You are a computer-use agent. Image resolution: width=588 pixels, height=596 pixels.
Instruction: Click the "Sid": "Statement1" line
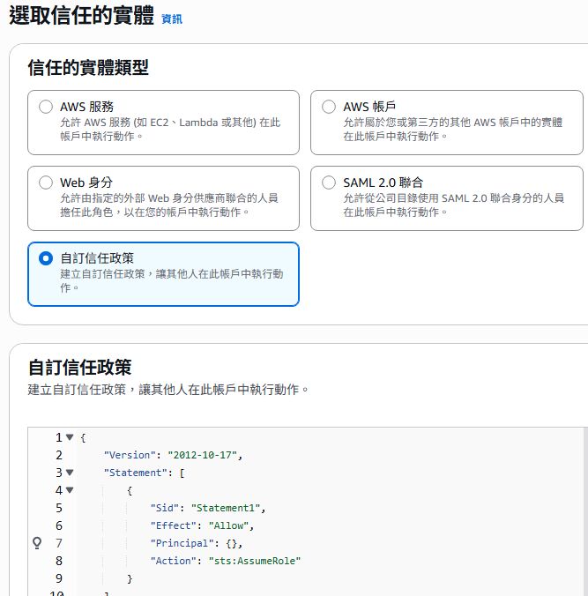207,508
